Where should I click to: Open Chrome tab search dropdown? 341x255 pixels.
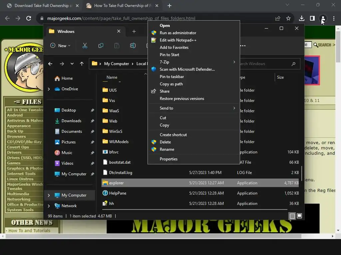point(287,5)
